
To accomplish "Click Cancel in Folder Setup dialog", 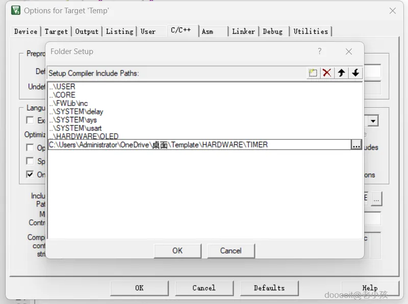I will pos(231,250).
